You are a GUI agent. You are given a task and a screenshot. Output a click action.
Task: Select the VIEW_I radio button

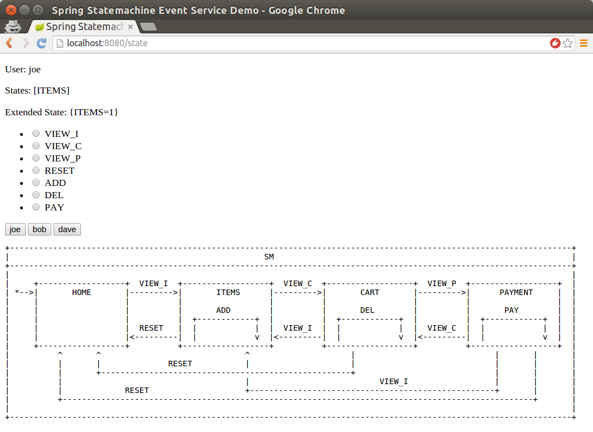coord(36,133)
